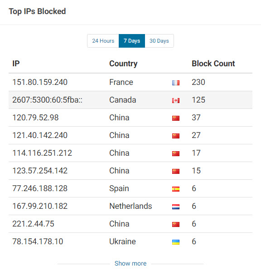Click the IPv6 address 2607:5300:60:5fba::
Viewport: 261px width, 276px height.
pyautogui.click(x=47, y=100)
